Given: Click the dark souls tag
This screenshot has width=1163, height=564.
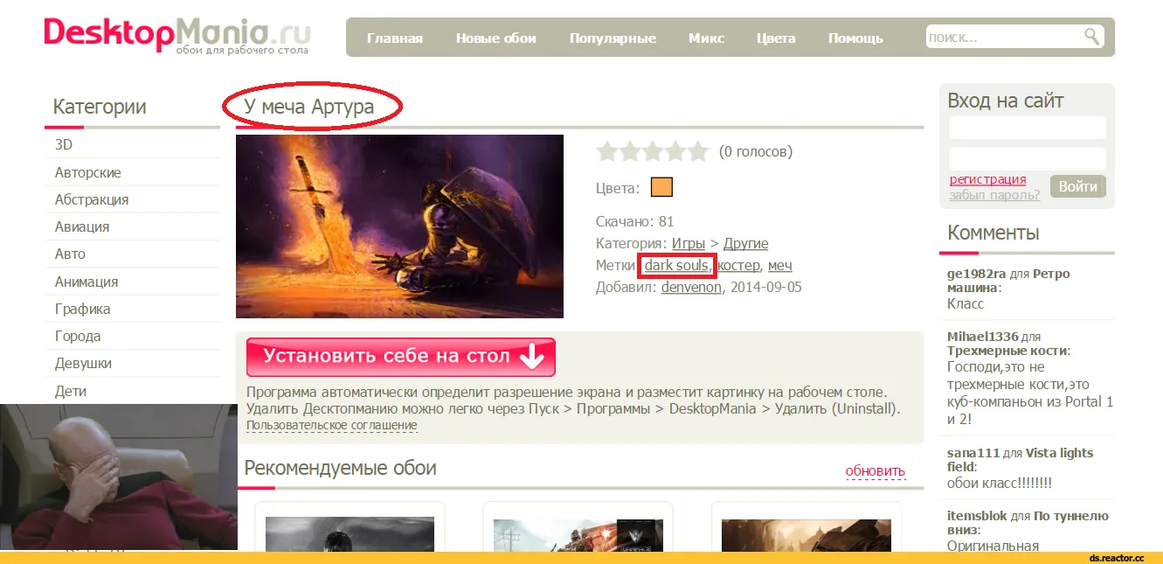Looking at the screenshot, I should 676,265.
